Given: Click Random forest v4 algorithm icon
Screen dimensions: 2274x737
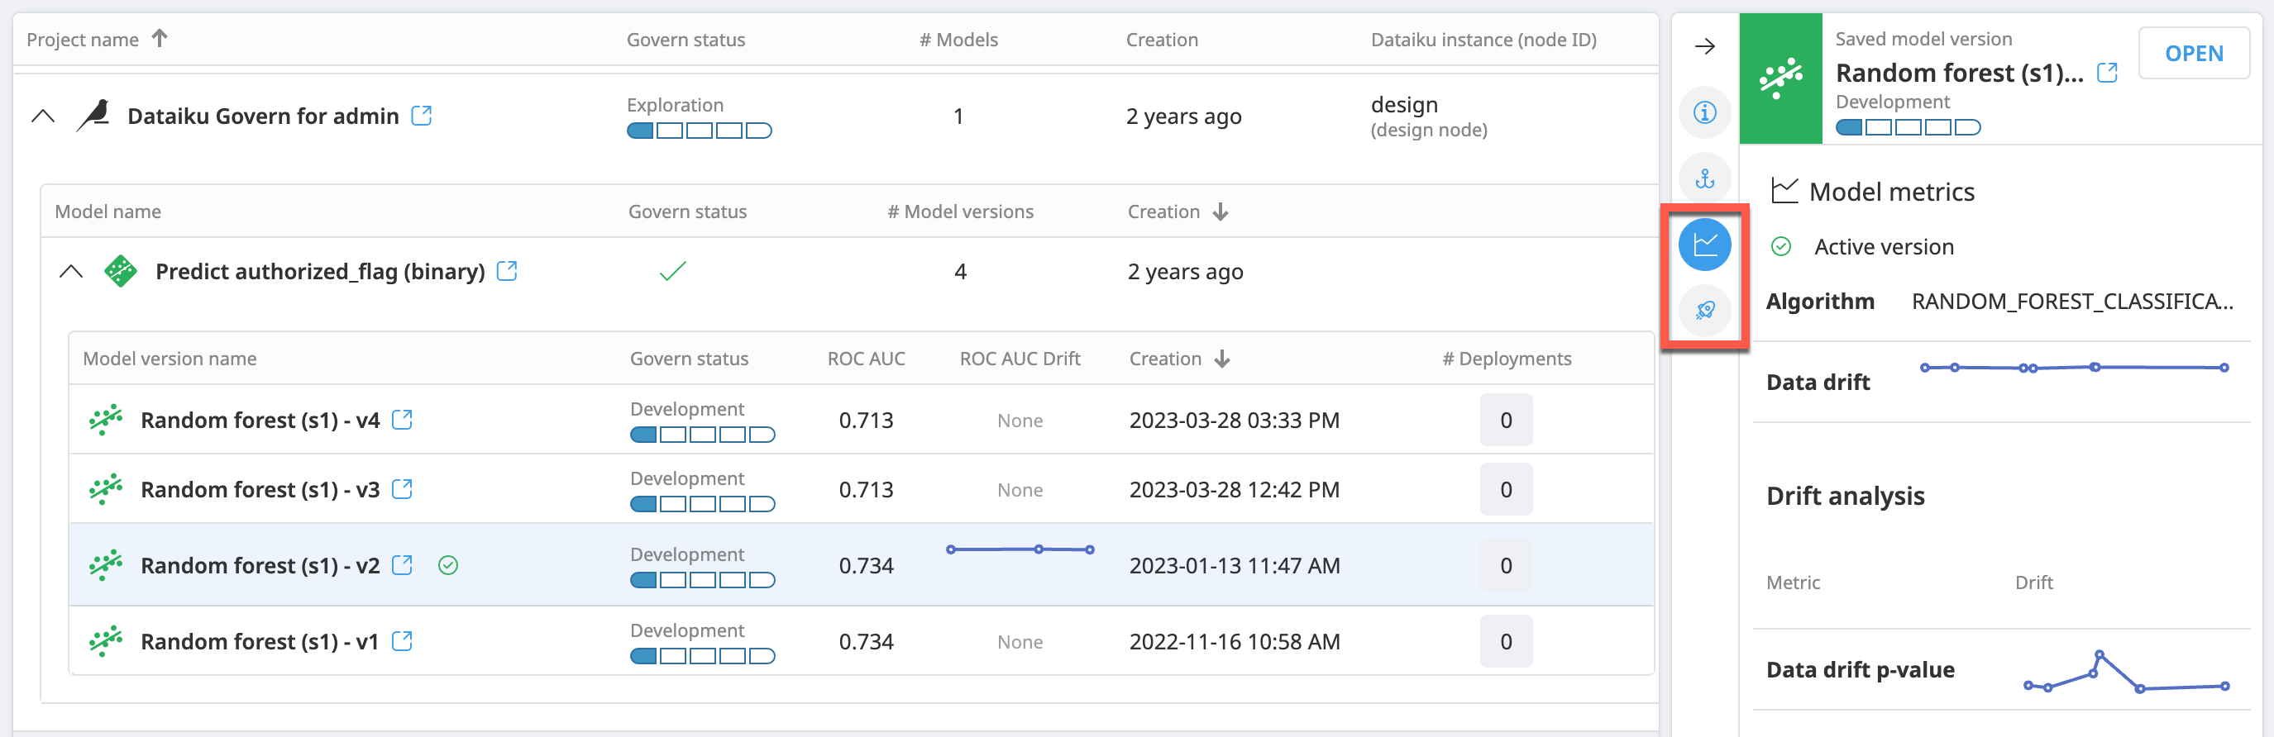Looking at the screenshot, I should click(106, 420).
